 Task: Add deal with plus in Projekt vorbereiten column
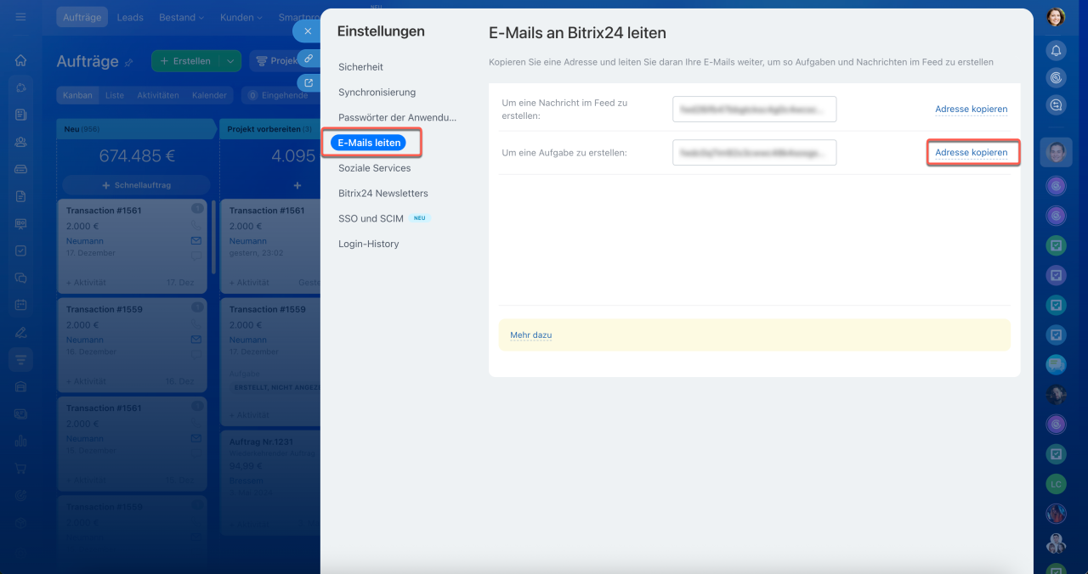click(297, 185)
